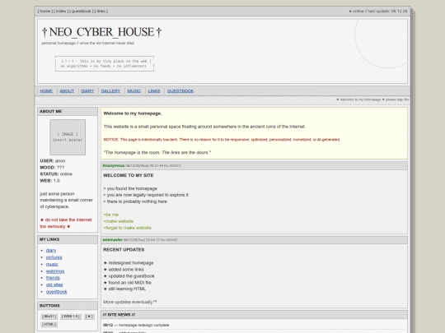Open DIARY in the main navigation bar
The height and width of the screenshot is (333, 445).
click(87, 91)
